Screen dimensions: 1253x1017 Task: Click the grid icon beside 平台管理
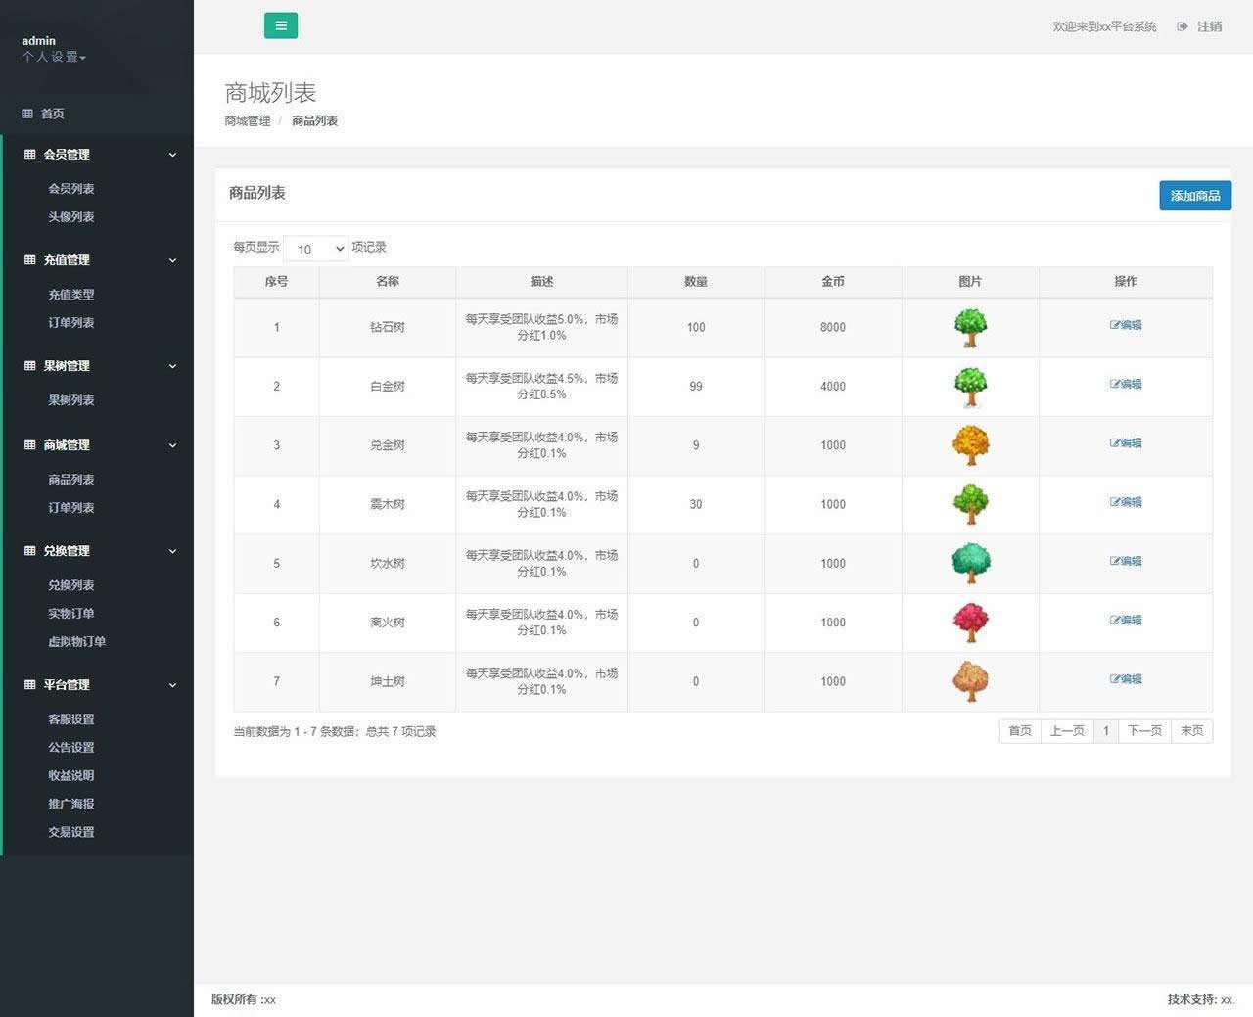(29, 685)
